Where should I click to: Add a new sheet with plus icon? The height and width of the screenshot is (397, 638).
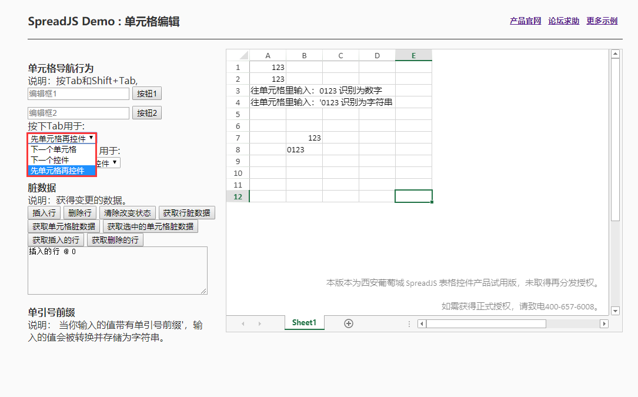pos(349,323)
